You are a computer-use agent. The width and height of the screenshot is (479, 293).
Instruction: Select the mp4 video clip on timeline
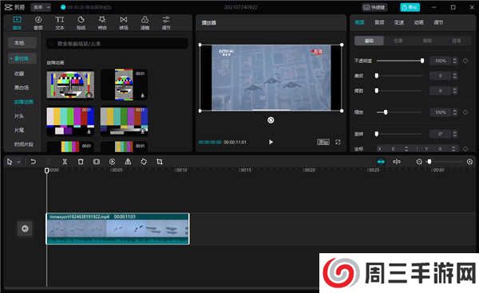pyautogui.click(x=117, y=229)
